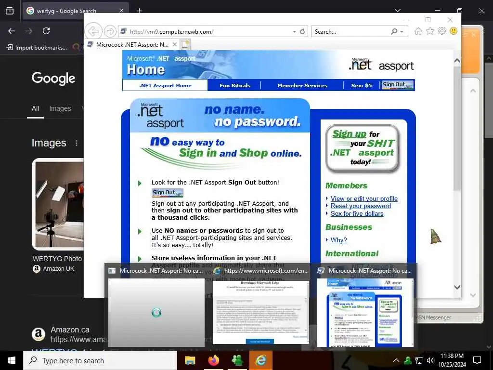493x370 pixels.
Task: Select the first Microcock .NET Assport loading preview
Action: click(x=156, y=312)
